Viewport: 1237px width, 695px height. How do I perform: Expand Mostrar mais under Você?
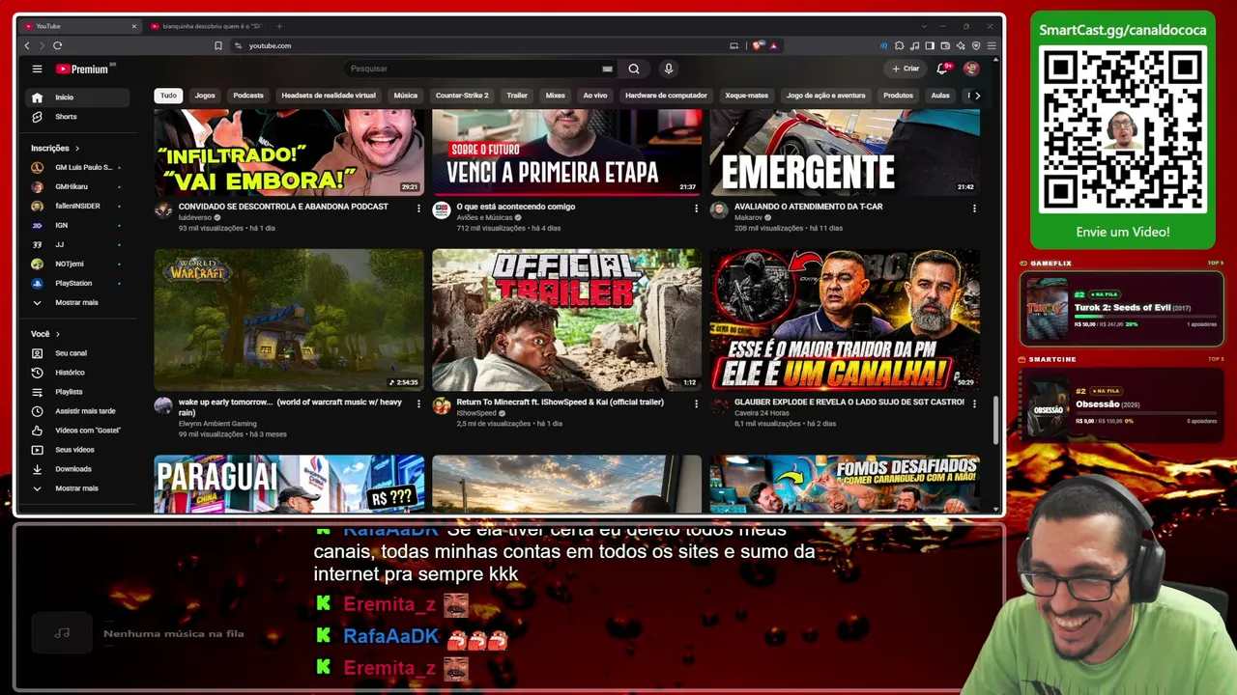pos(78,488)
